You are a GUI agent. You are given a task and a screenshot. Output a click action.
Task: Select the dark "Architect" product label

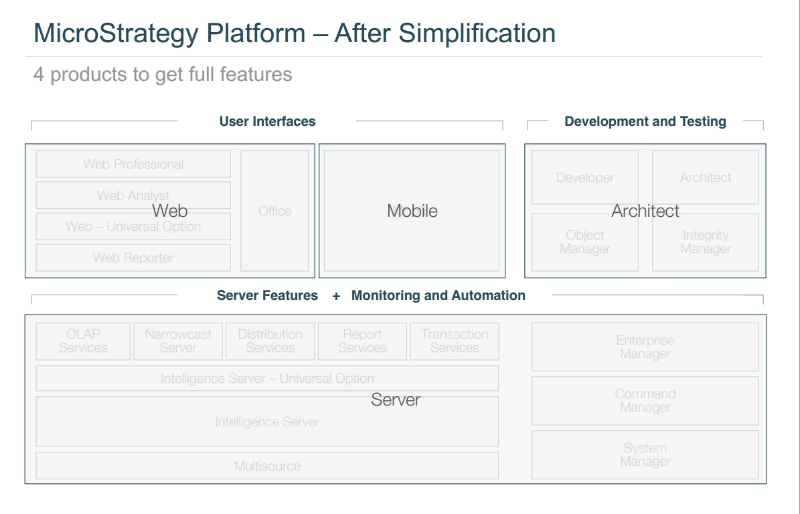coord(645,211)
